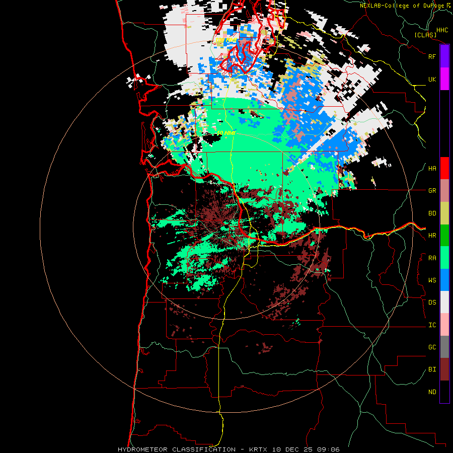This screenshot has height=453, width=453.
Task: Click the HR dark green swatch
Action: [444, 235]
